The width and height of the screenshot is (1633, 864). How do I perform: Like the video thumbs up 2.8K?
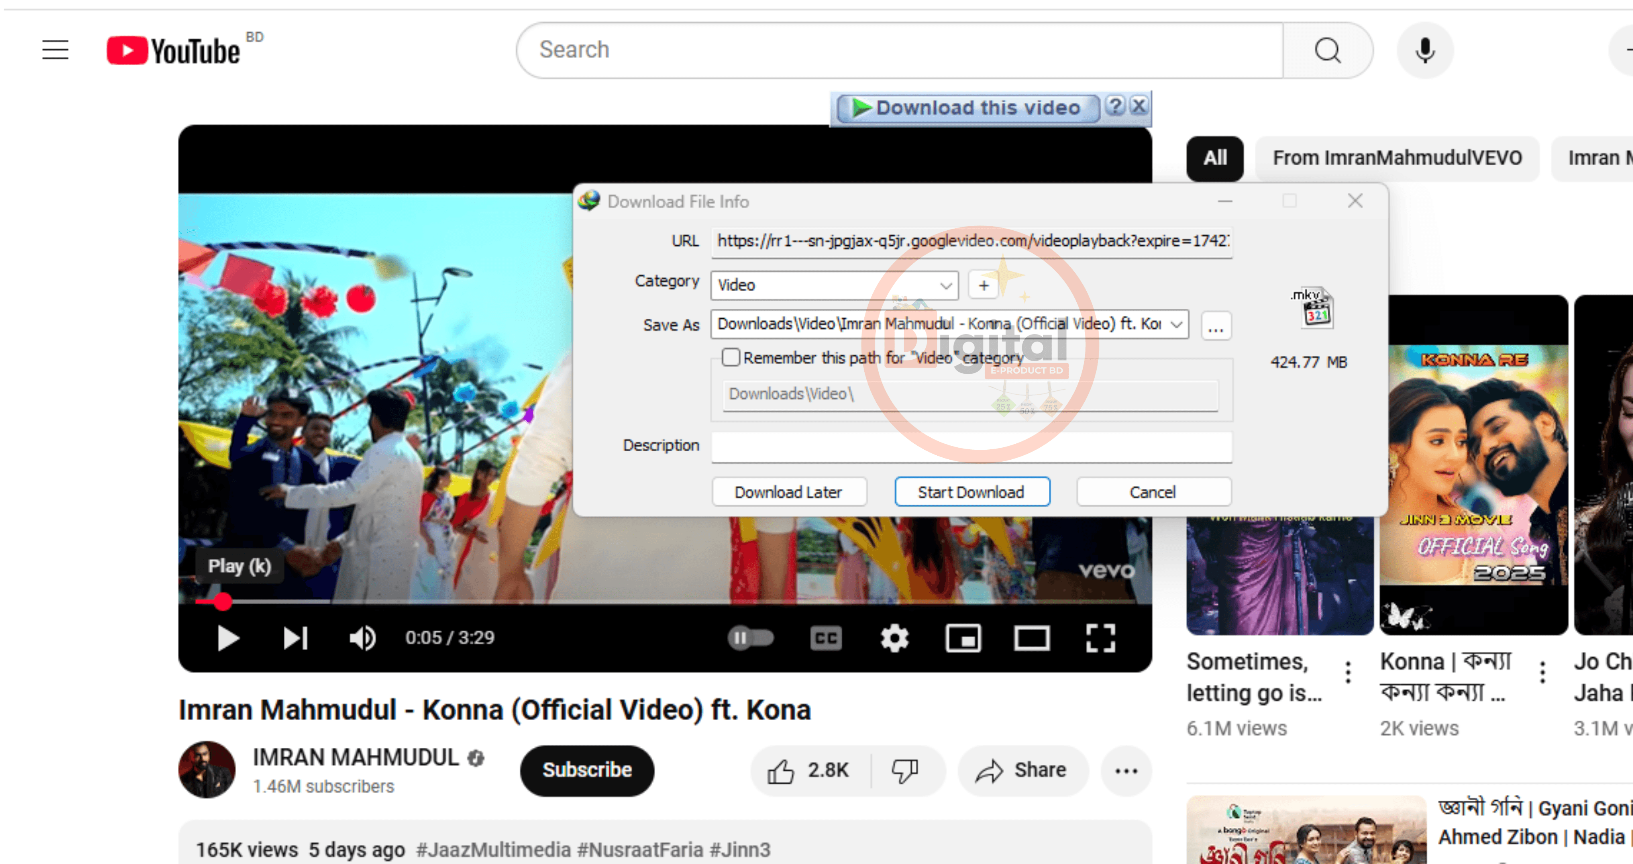click(810, 771)
